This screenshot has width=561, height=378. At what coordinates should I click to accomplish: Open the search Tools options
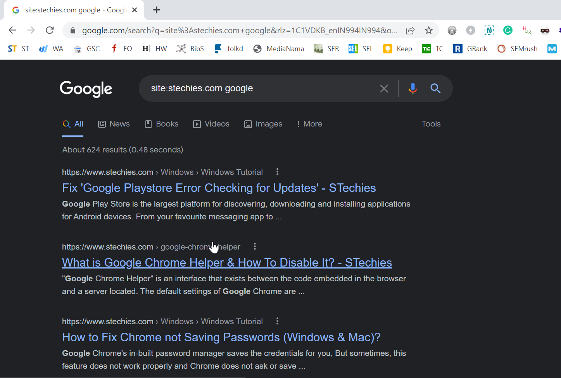click(x=431, y=124)
